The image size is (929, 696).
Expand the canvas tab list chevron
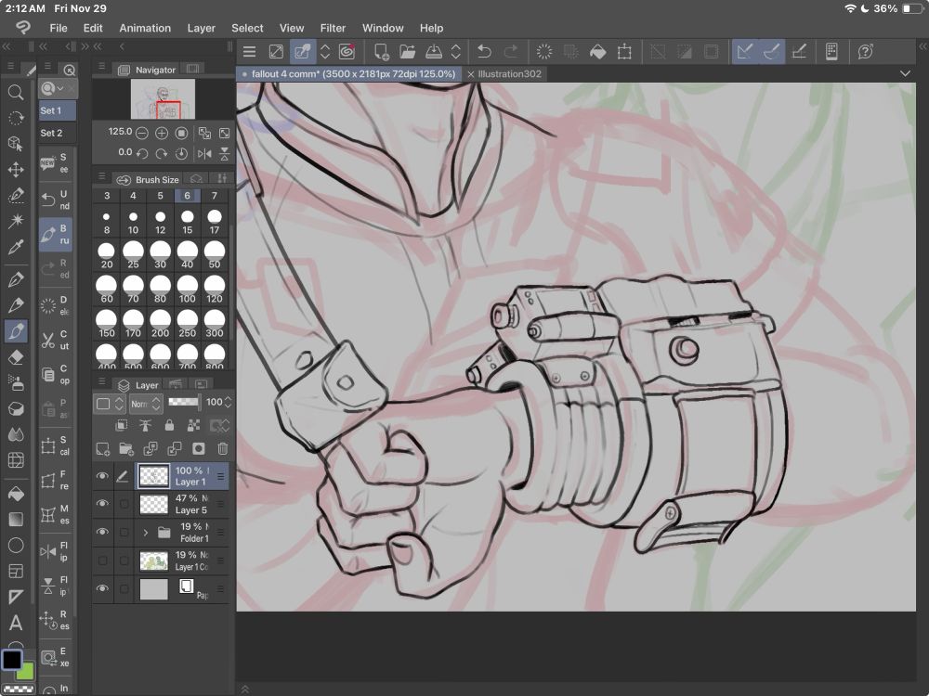tap(906, 73)
